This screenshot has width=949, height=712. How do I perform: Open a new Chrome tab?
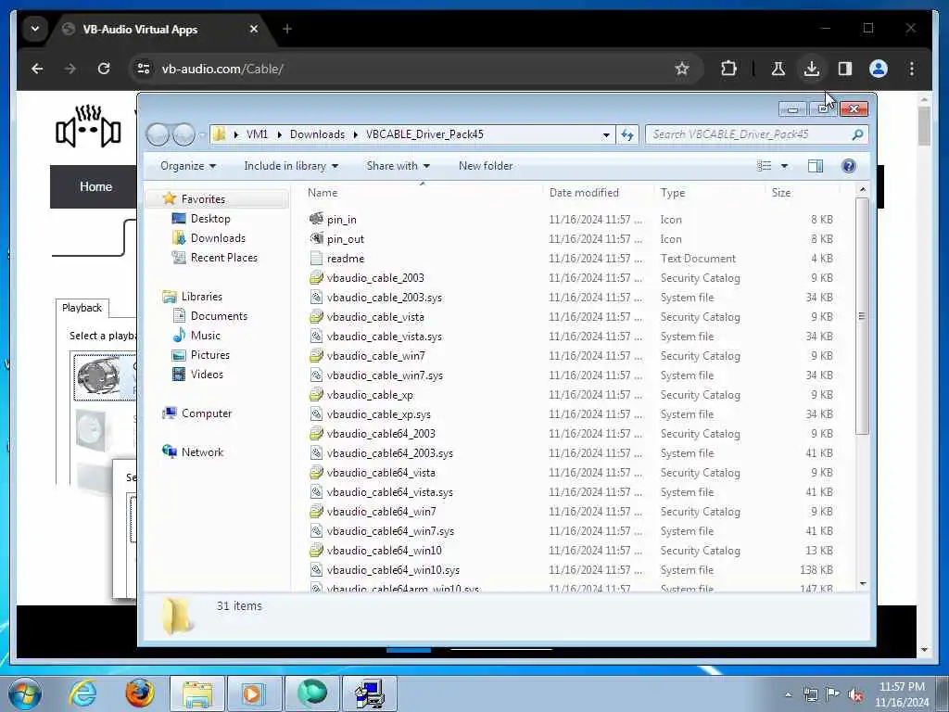coord(287,29)
